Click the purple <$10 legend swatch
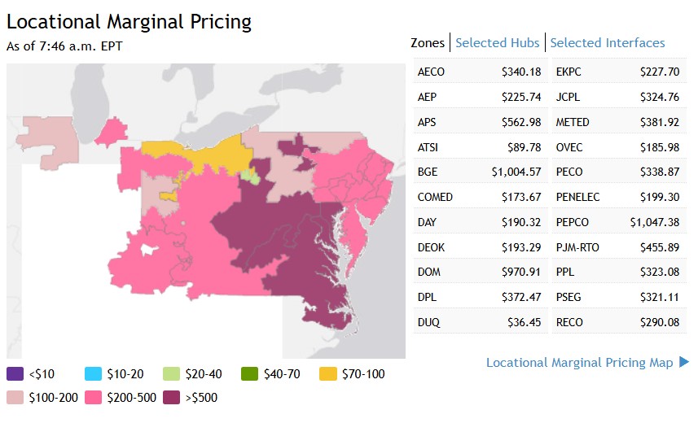The width and height of the screenshot is (698, 423). (15, 374)
